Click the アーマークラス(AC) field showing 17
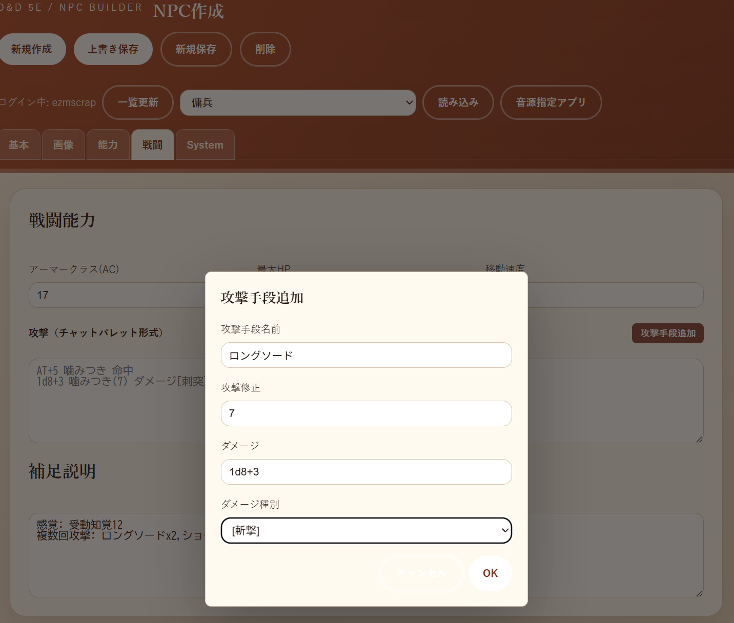Screen dimensions: 734x623 point(118,295)
